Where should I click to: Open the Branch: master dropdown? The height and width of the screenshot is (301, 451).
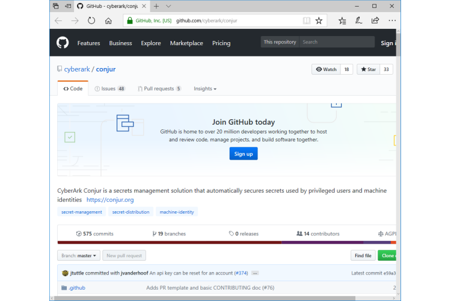(x=78, y=255)
